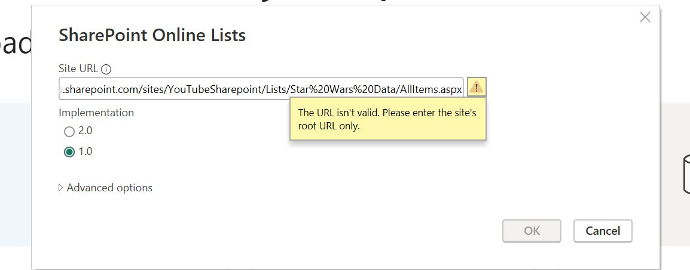The width and height of the screenshot is (690, 270).
Task: Click the "URL isn't valid" tooltip message
Action: (387, 119)
